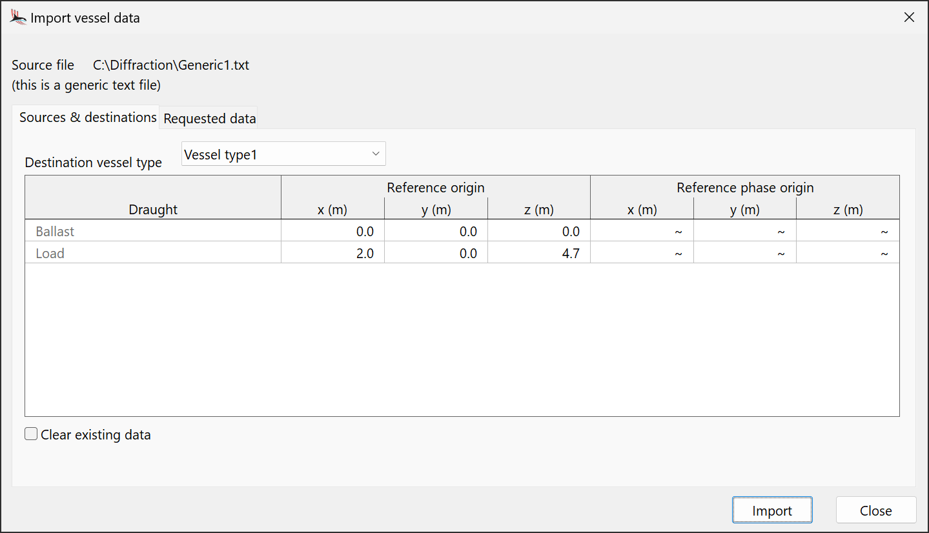
Task: Edit Ballast reference origin x value
Action: click(333, 232)
